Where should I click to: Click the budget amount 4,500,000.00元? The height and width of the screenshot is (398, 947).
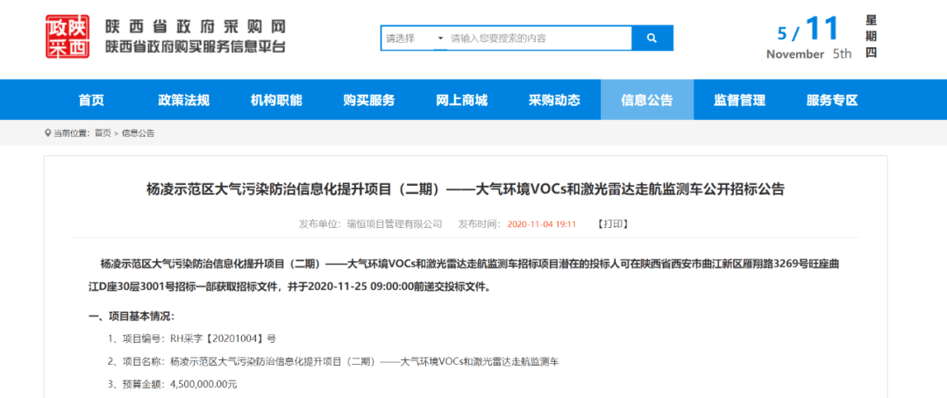click(203, 384)
